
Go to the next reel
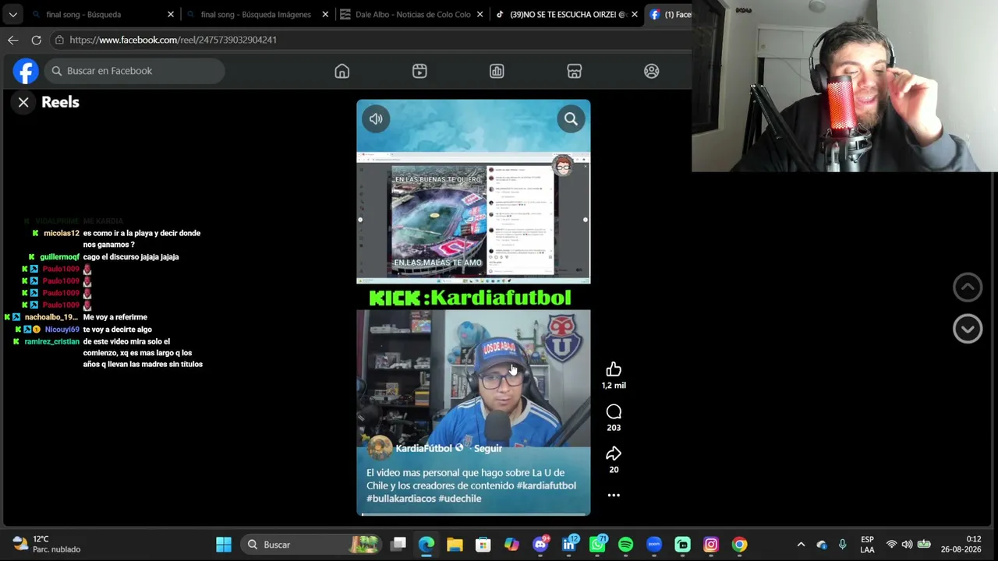tap(968, 329)
